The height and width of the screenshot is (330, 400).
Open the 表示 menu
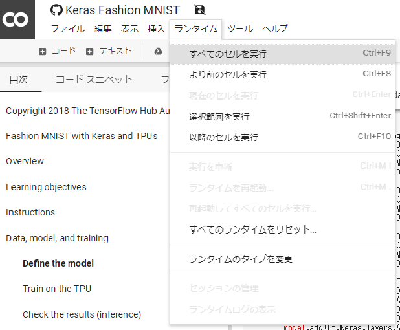(129, 28)
